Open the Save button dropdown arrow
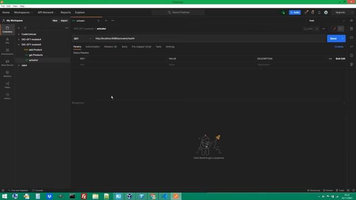The height and width of the screenshot is (200, 356). tap(317, 29)
